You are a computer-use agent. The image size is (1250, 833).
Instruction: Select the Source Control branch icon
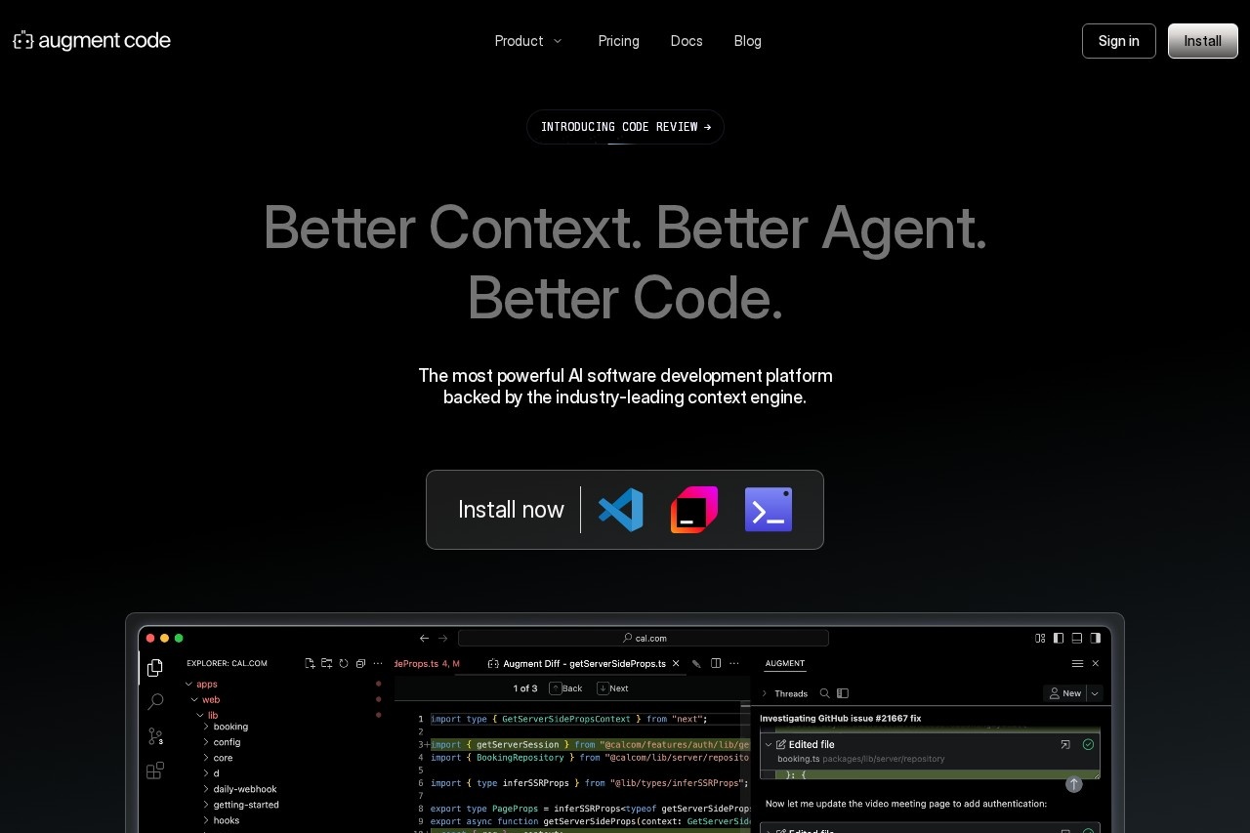coord(152,737)
